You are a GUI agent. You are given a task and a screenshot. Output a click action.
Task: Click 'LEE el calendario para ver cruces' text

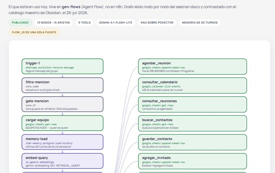click(x=162, y=90)
